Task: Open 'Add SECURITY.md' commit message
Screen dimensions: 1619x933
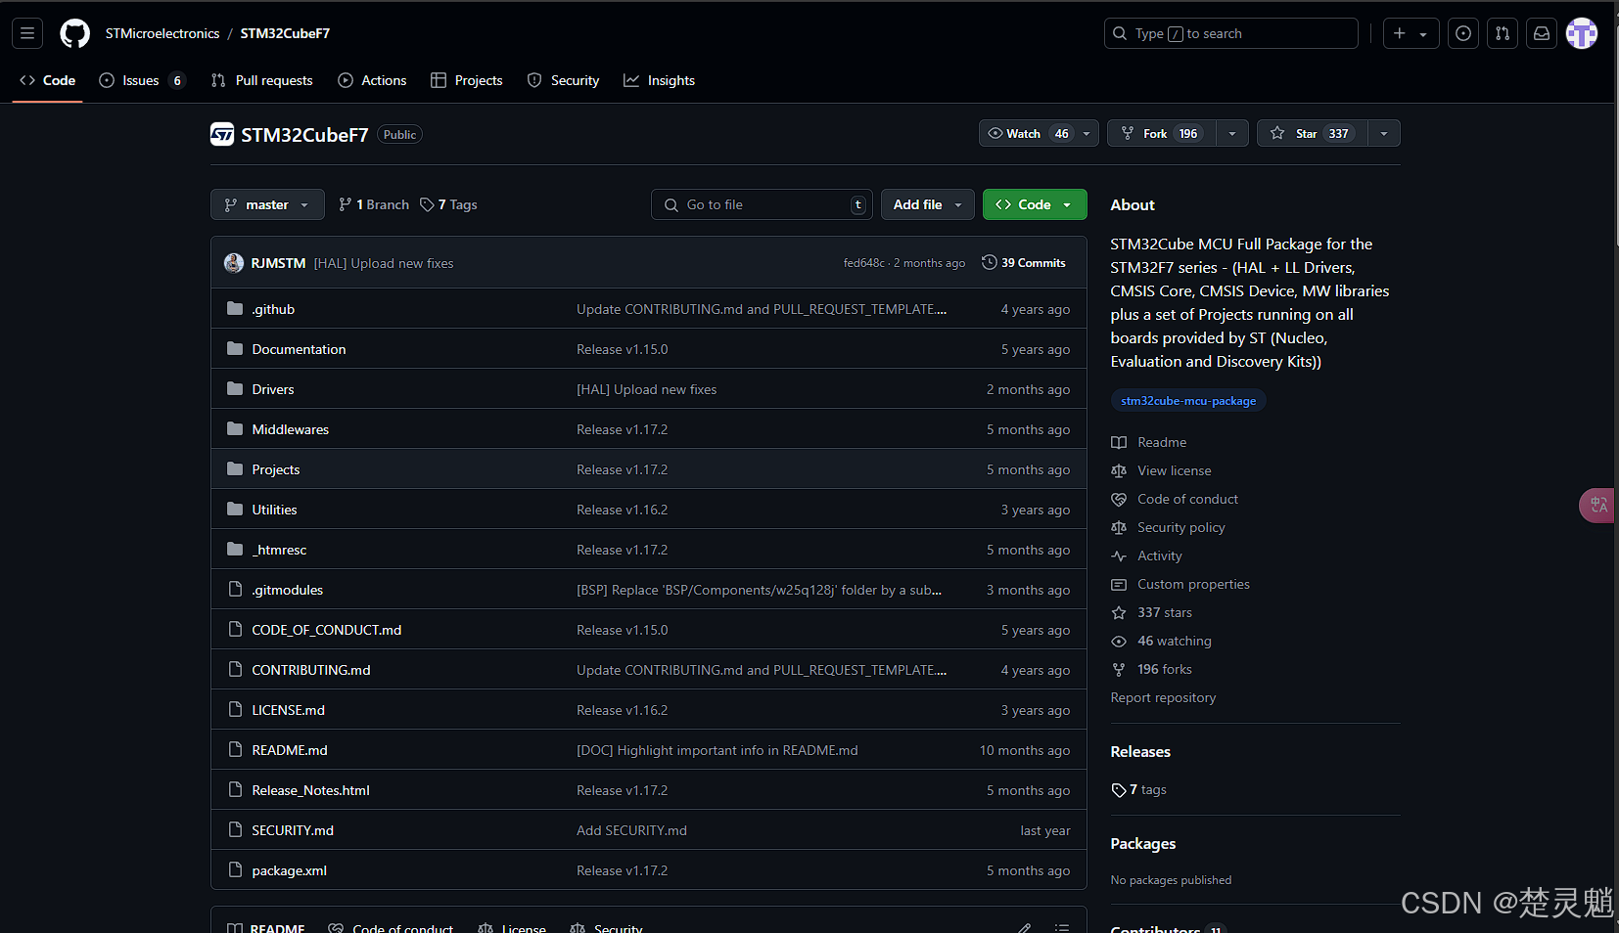Action: point(631,830)
